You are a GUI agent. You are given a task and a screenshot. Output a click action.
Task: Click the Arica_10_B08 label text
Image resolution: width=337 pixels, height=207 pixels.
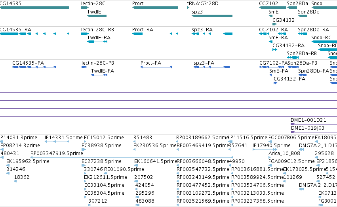click(x=284, y=153)
